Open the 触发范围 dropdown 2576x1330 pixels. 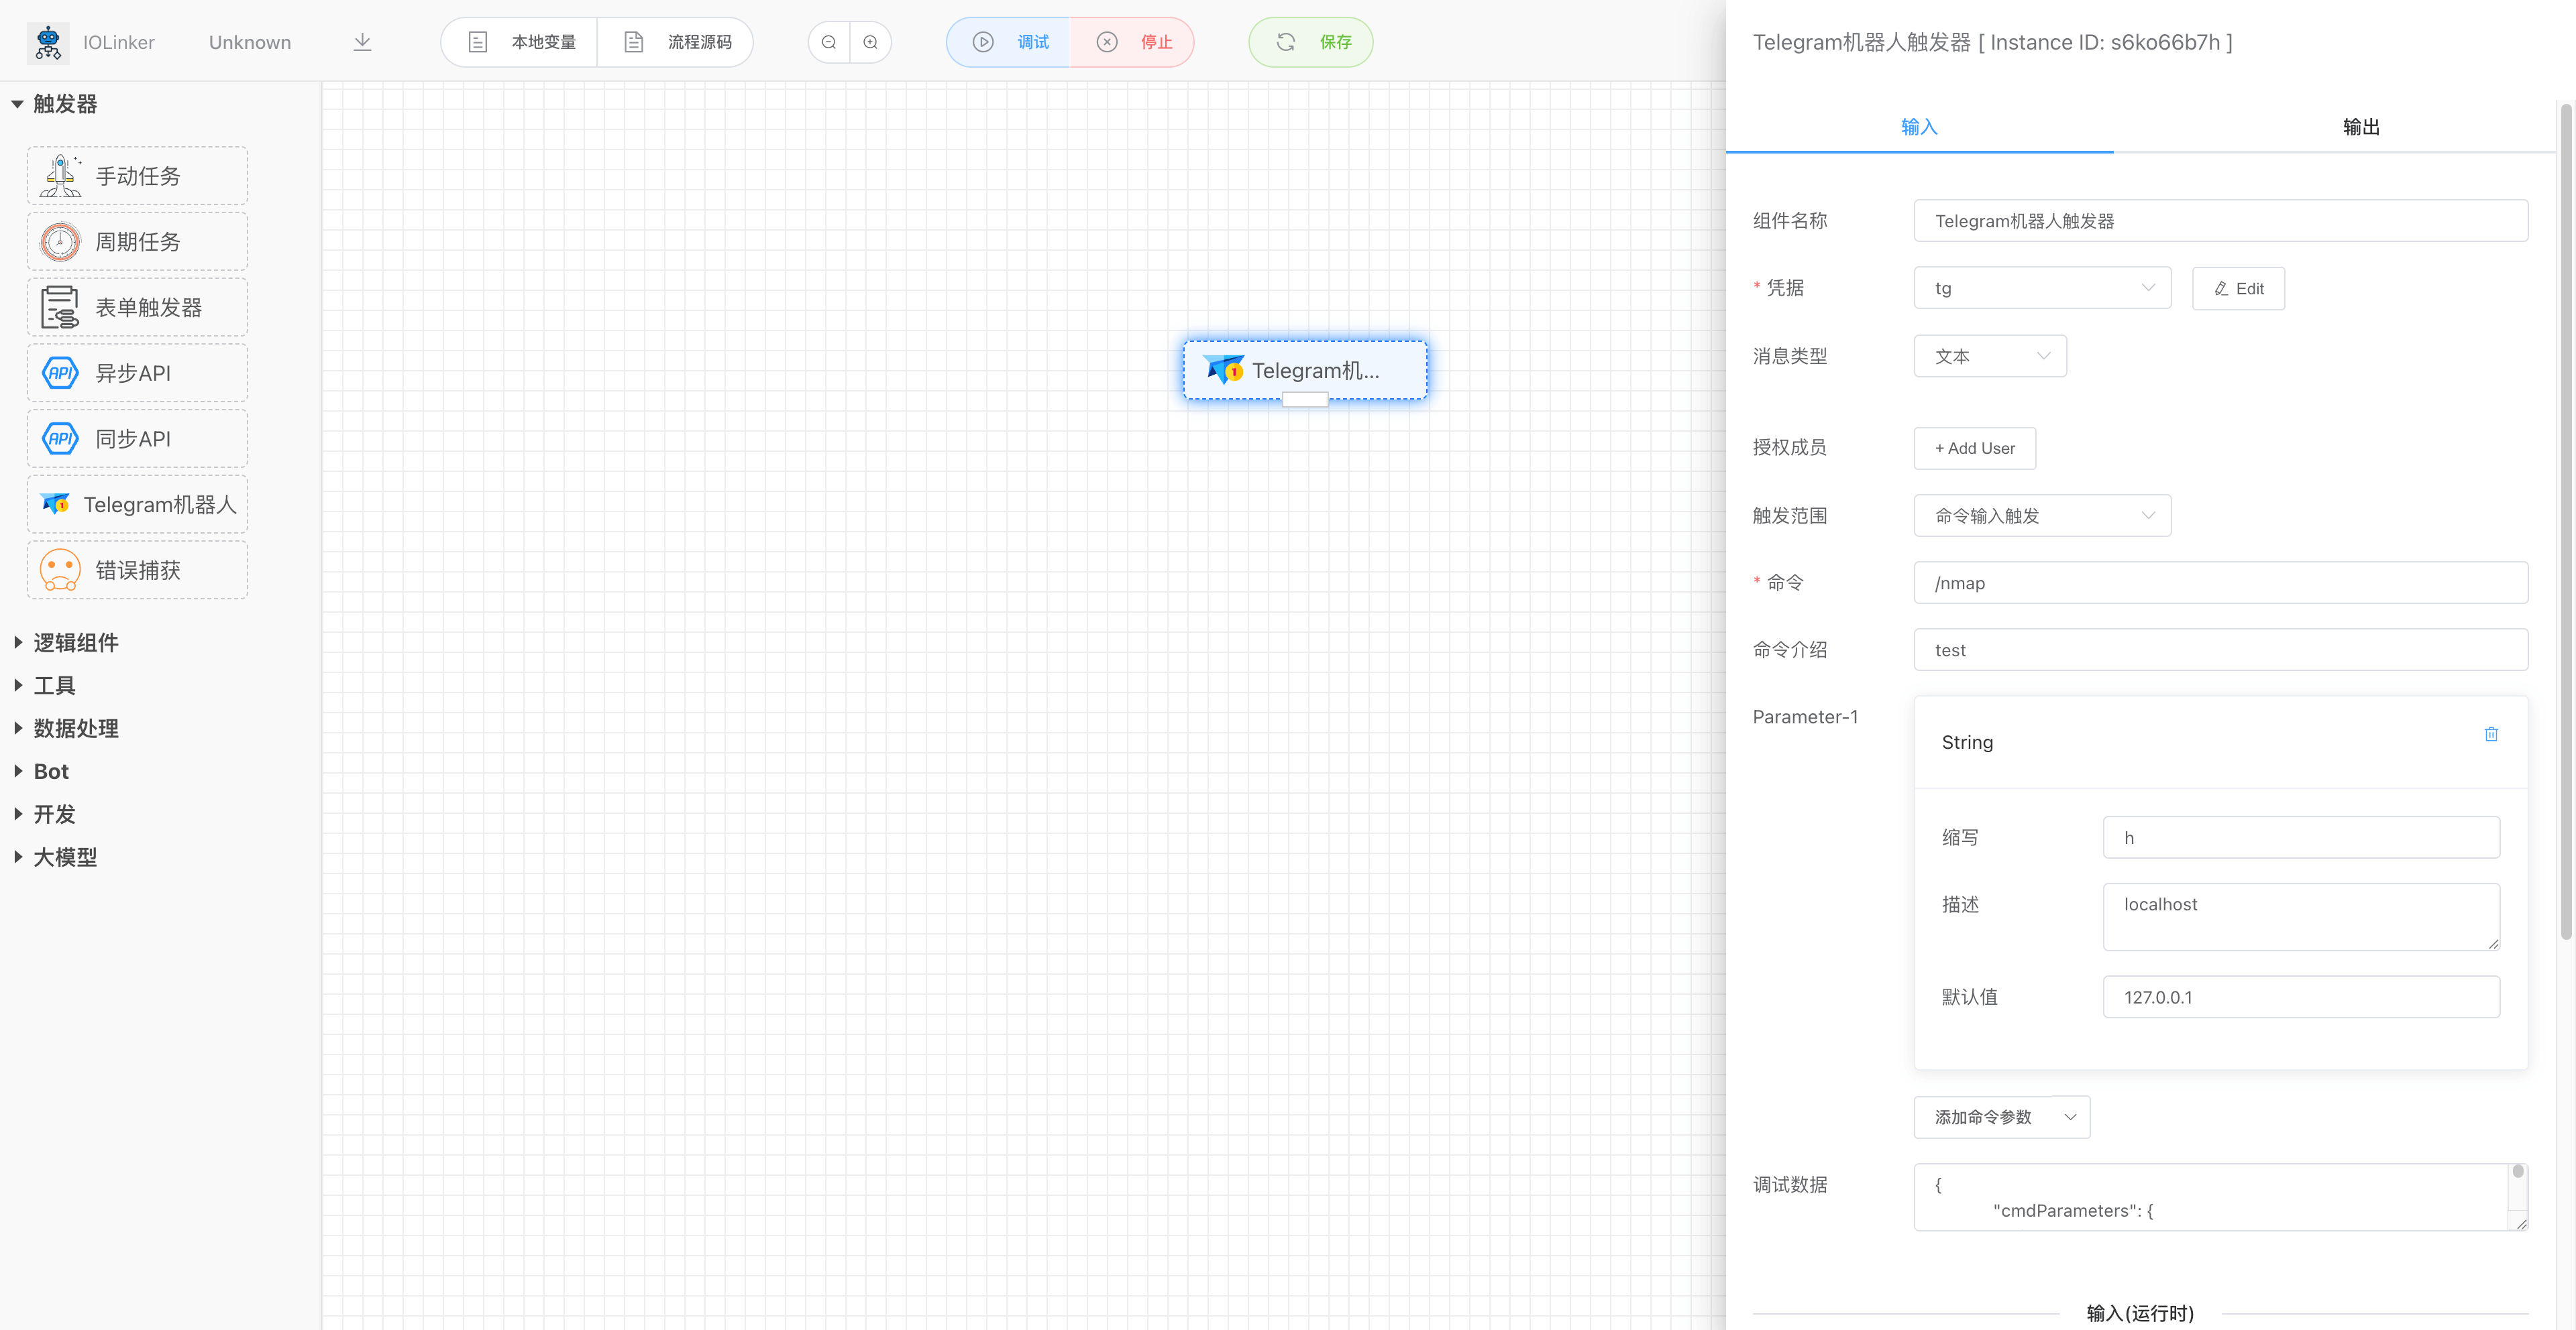pyautogui.click(x=2041, y=516)
